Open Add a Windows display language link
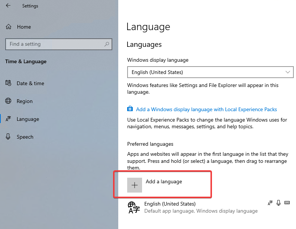 [x=206, y=109]
